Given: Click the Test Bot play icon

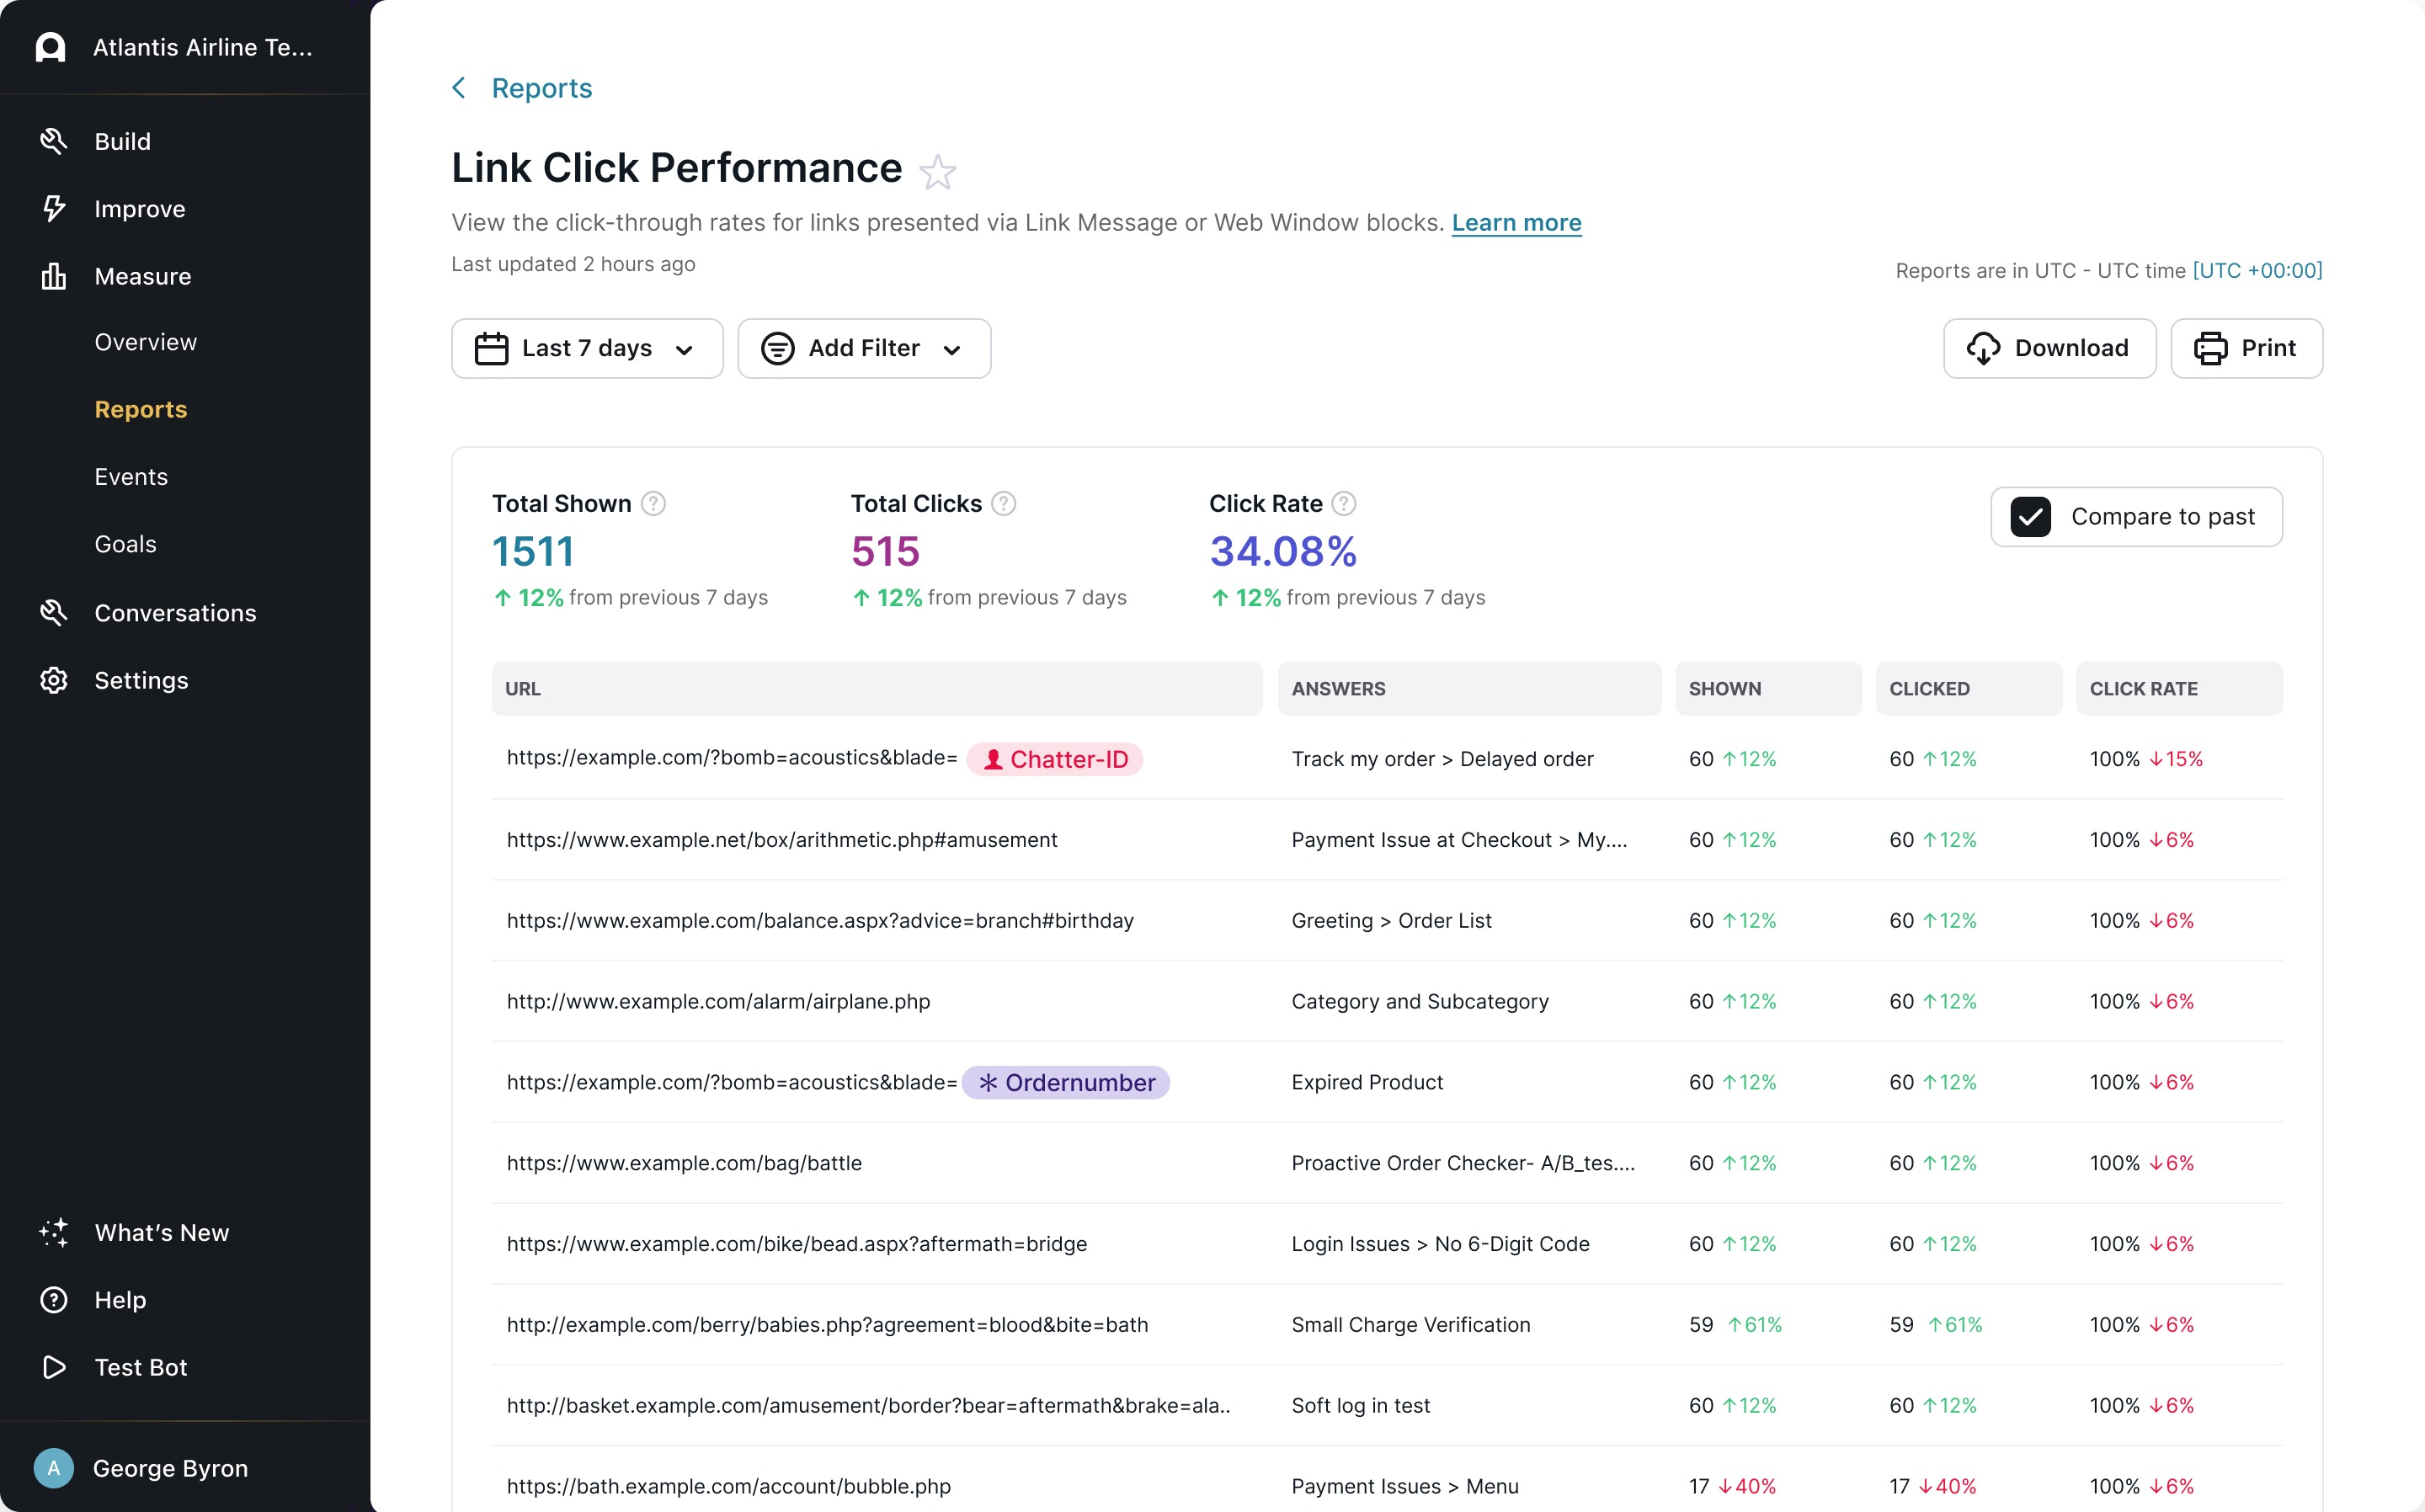Looking at the screenshot, I should coord(54,1367).
